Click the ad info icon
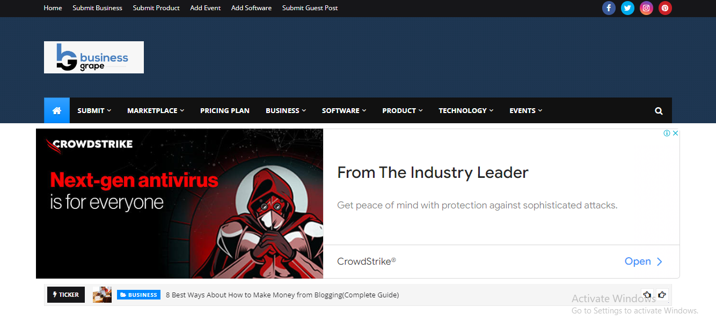 [x=667, y=133]
